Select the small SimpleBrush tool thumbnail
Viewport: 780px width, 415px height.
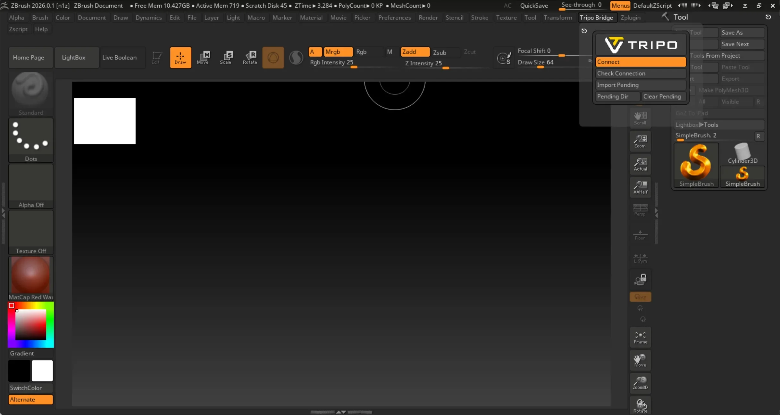tap(742, 177)
